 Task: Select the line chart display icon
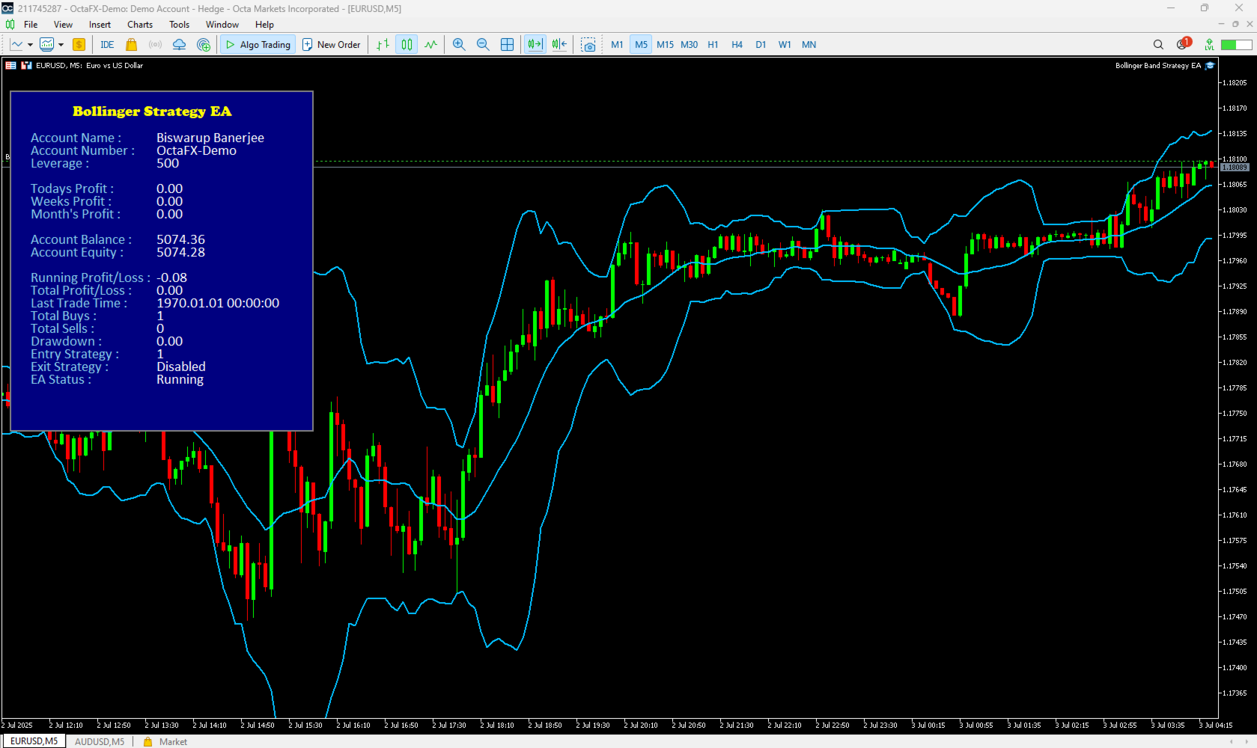click(430, 45)
